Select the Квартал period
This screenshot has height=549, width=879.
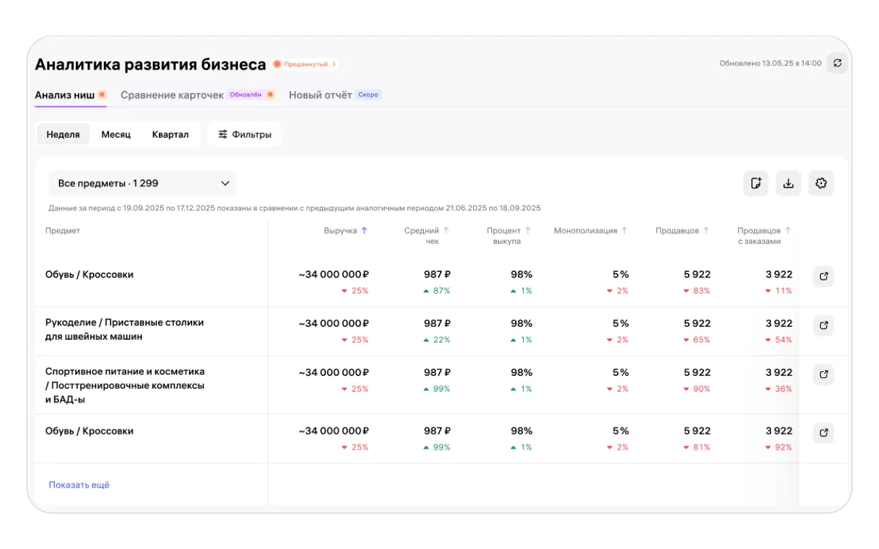[170, 135]
